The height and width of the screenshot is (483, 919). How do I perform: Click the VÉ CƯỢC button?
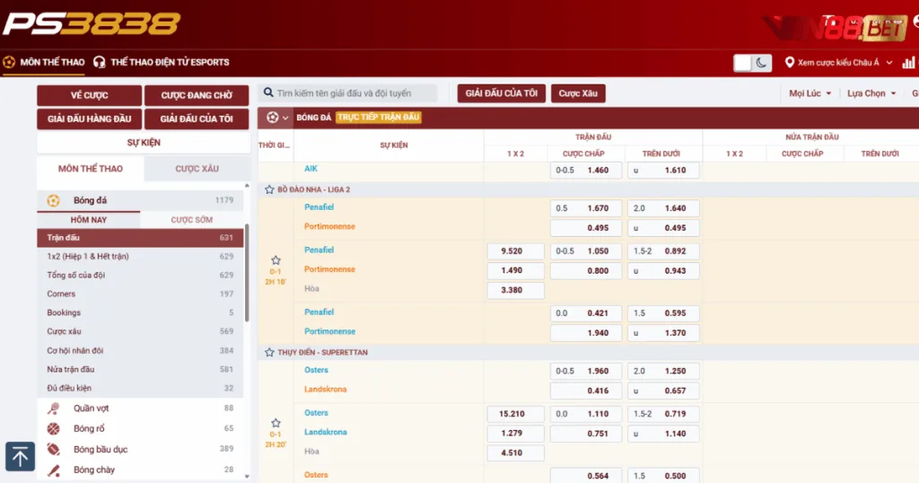[89, 95]
